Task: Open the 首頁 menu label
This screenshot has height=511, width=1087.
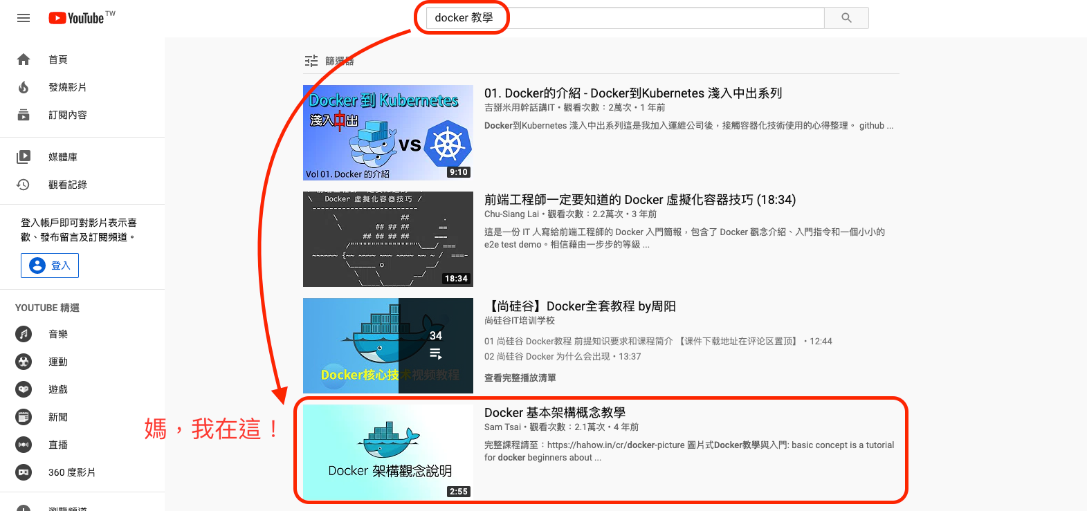Action: point(58,59)
